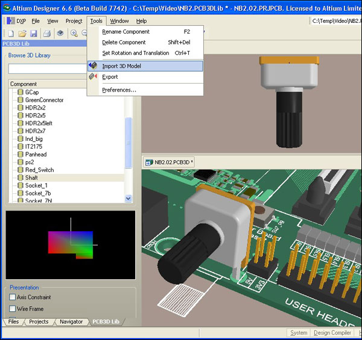Close the open Tools menu
Viewport: 362px width, 340px height.
tap(97, 21)
